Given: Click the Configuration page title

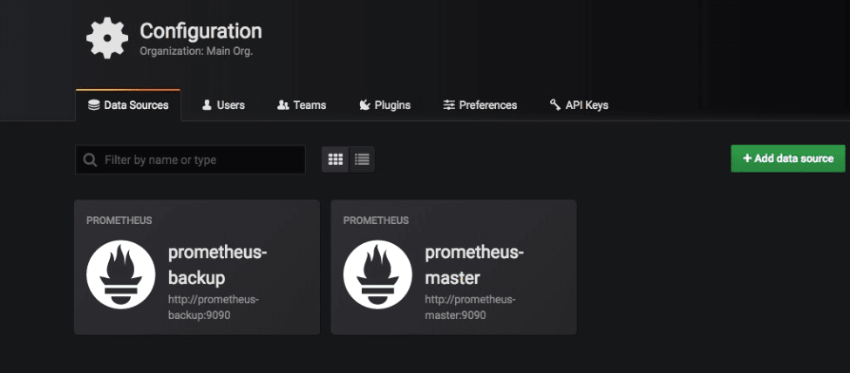Looking at the screenshot, I should coord(201,31).
